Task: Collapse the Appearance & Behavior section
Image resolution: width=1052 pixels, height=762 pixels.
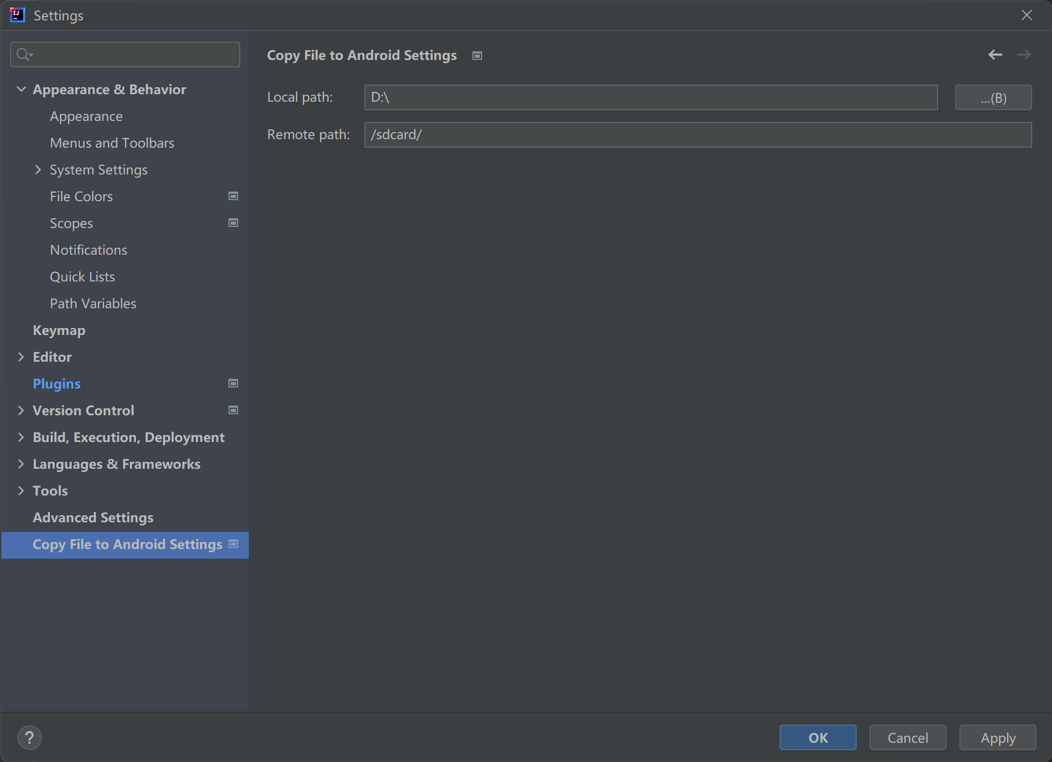Action: tap(21, 89)
